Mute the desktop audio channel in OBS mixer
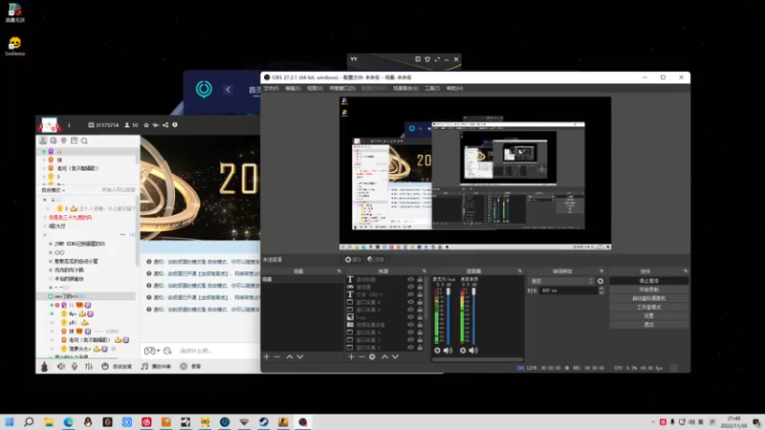The image size is (765, 430). 473,350
